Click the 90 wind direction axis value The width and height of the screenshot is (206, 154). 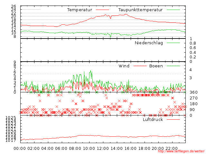coord(192,110)
